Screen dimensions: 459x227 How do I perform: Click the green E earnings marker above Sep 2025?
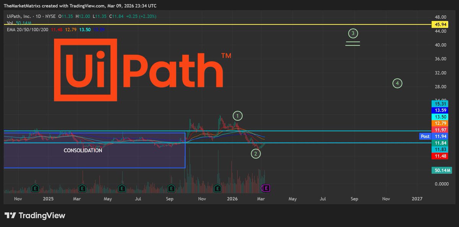point(171,188)
